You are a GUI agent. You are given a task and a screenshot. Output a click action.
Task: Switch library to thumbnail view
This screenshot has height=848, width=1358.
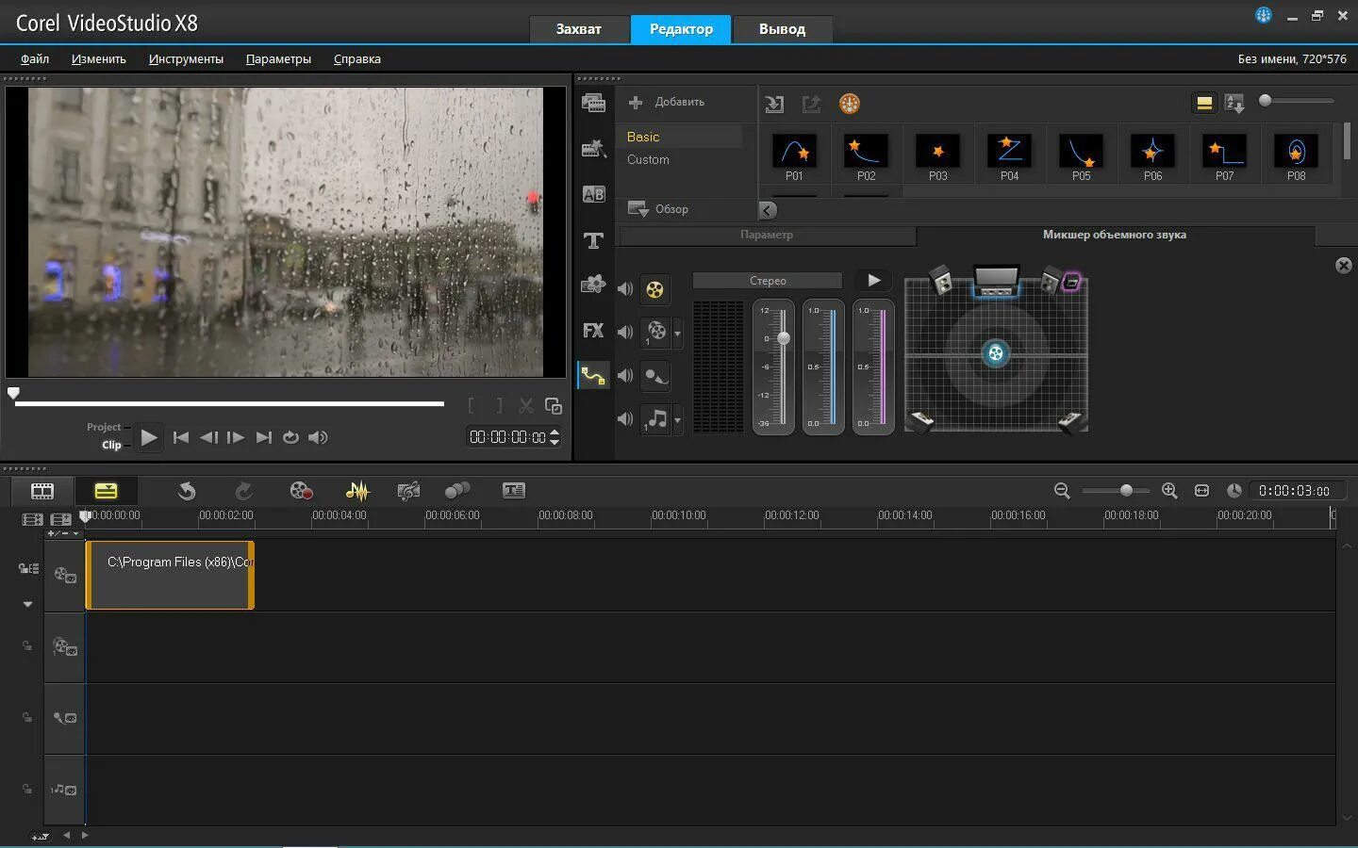pyautogui.click(x=1204, y=103)
